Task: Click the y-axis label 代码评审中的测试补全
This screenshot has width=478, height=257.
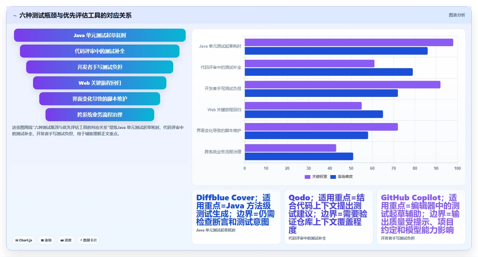Action: tap(221, 67)
